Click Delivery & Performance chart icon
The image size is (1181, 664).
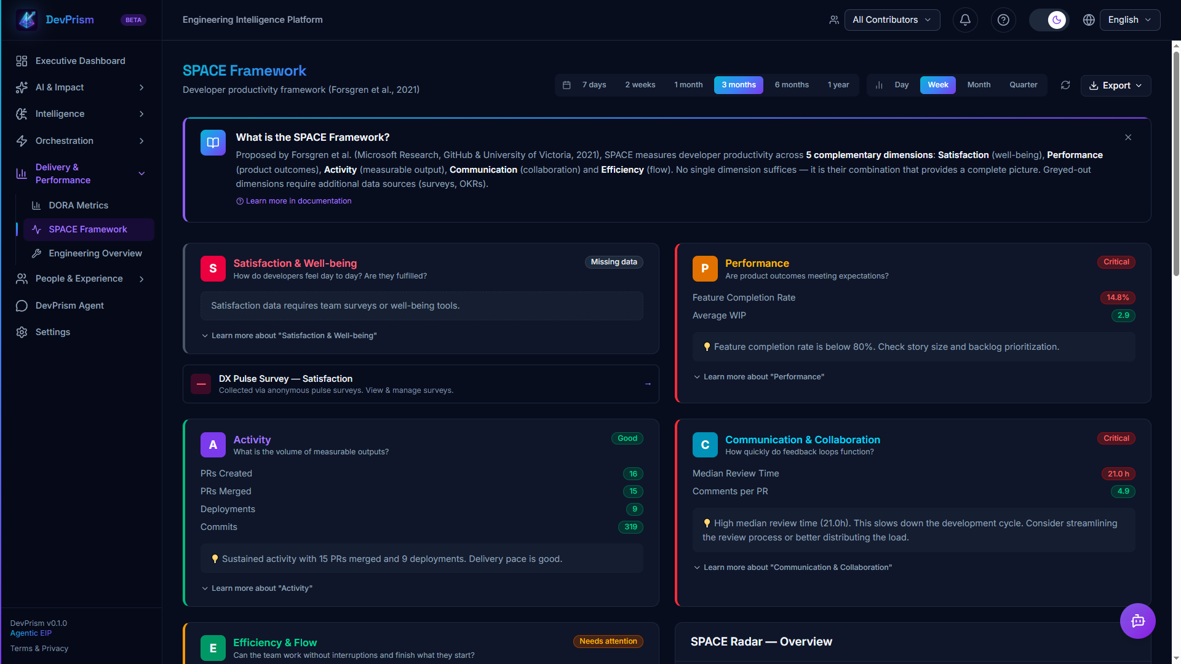(x=22, y=173)
